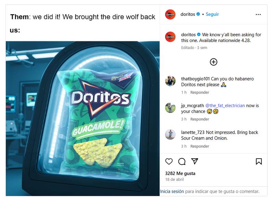Click the verified badge beside the header username
This screenshot has height=203, width=274.
tap(198, 14)
